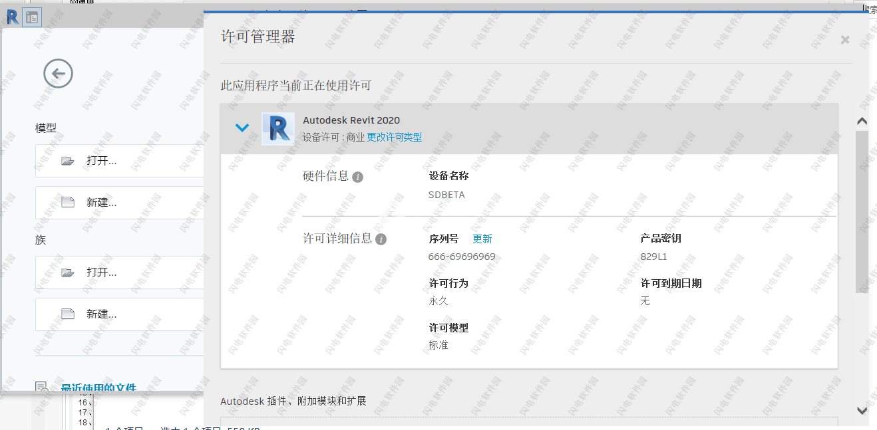877x430 pixels.
Task: Show info tooltip next to 许可详细信息
Action: tap(381, 239)
